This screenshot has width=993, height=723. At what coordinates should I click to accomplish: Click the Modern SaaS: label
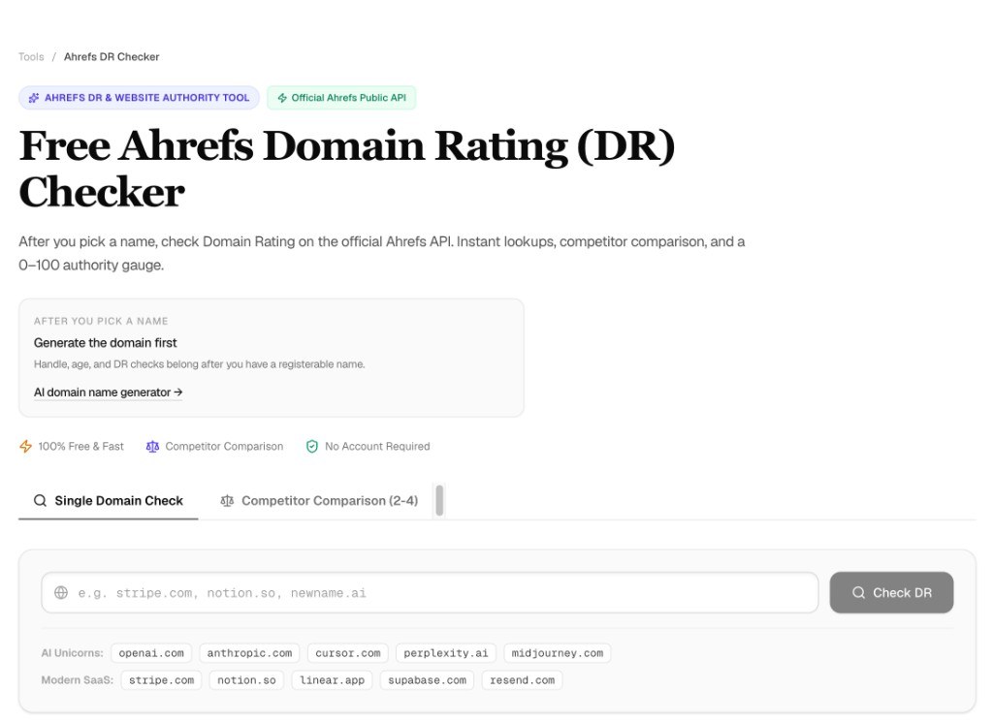(x=78, y=680)
